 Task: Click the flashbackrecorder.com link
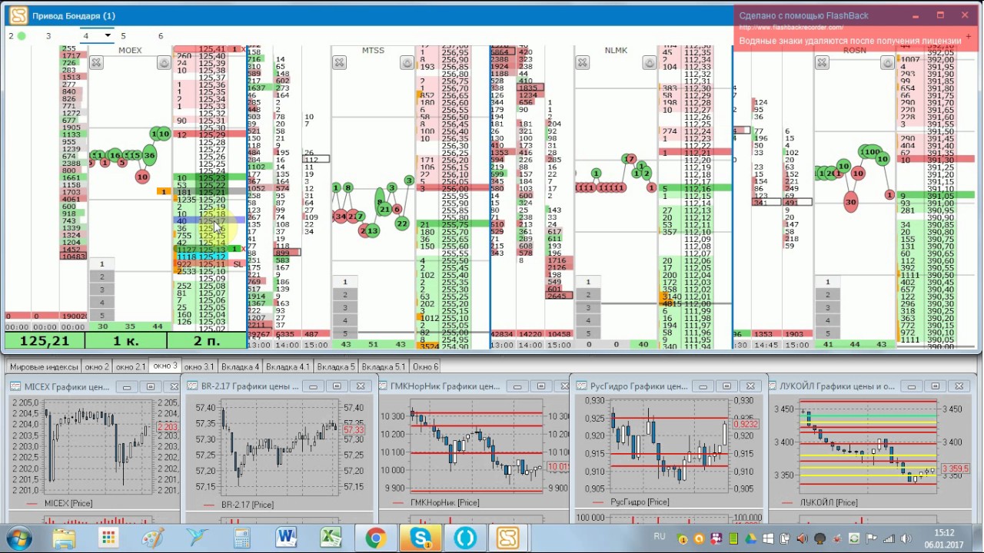(x=791, y=28)
